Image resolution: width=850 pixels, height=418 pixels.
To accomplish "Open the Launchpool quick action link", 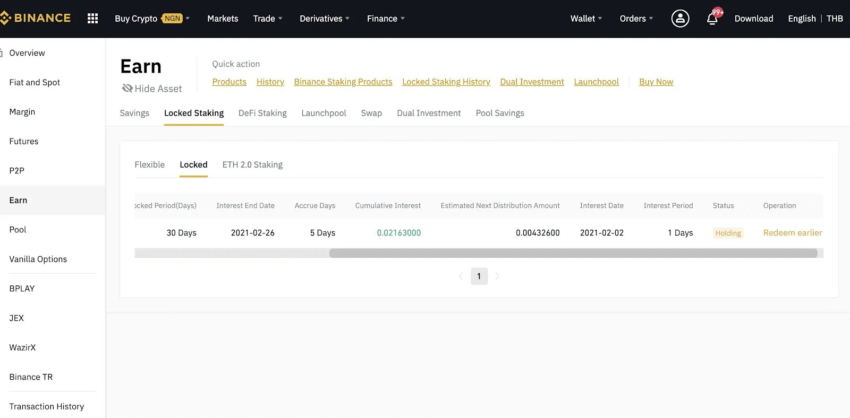I will click(x=596, y=82).
